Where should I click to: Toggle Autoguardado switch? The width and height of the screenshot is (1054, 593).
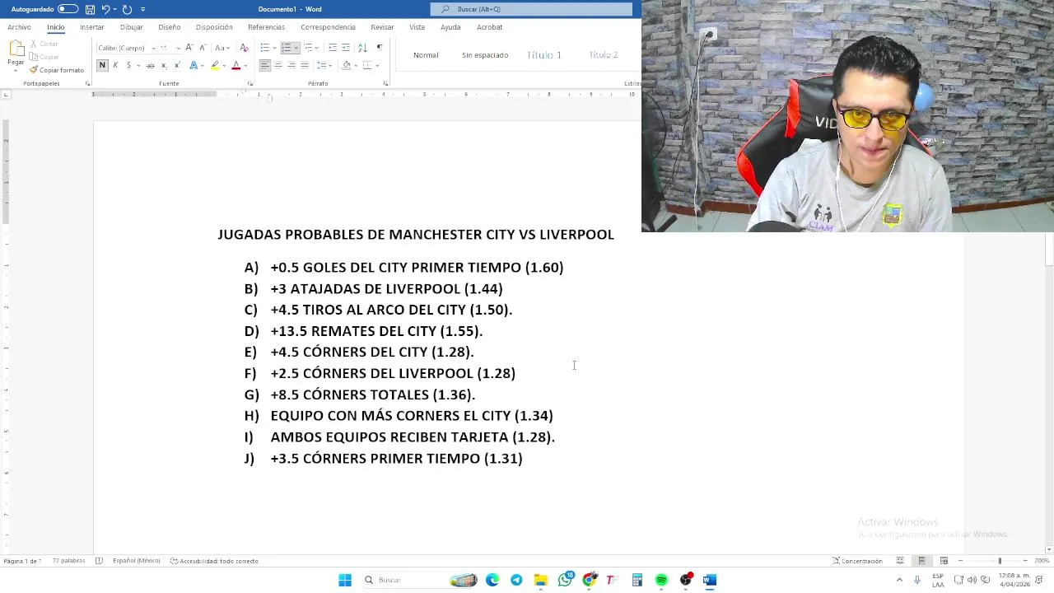click(x=68, y=9)
